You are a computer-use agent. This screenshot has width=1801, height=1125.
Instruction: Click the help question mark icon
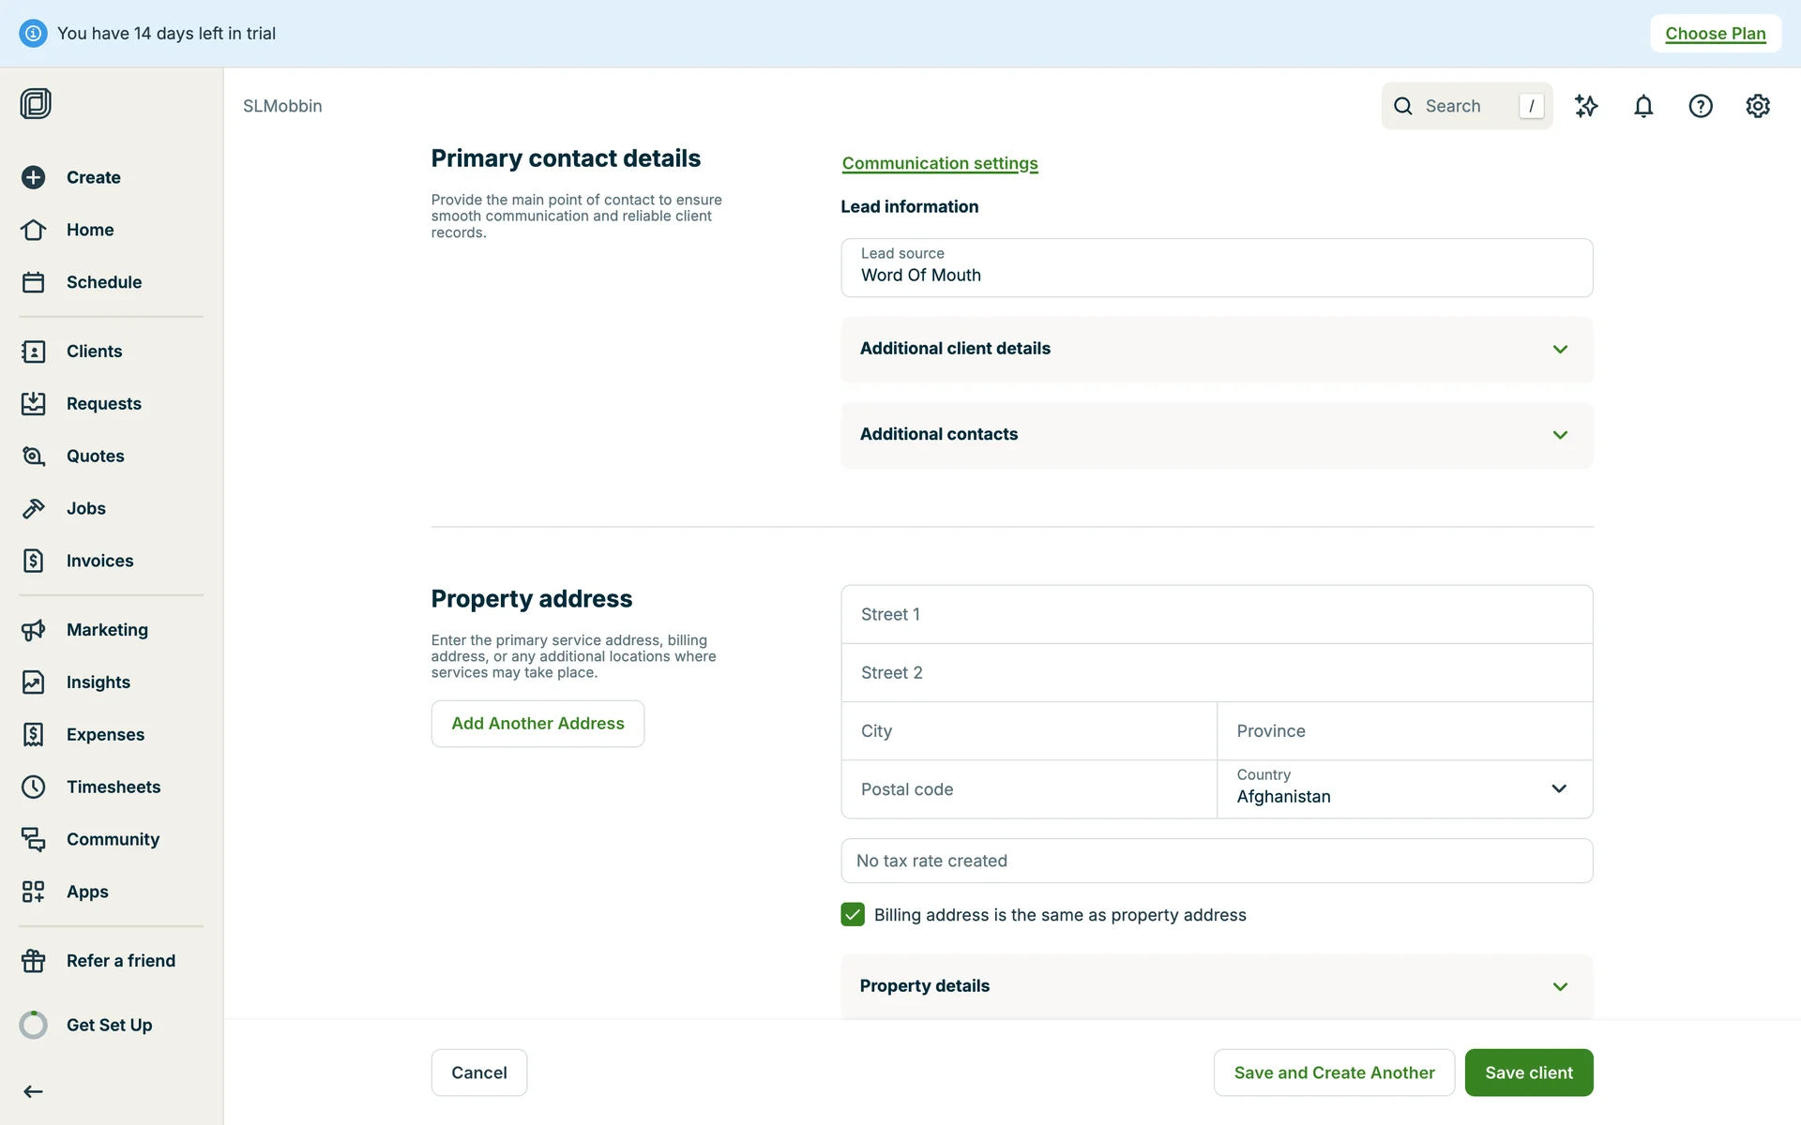pyautogui.click(x=1700, y=106)
